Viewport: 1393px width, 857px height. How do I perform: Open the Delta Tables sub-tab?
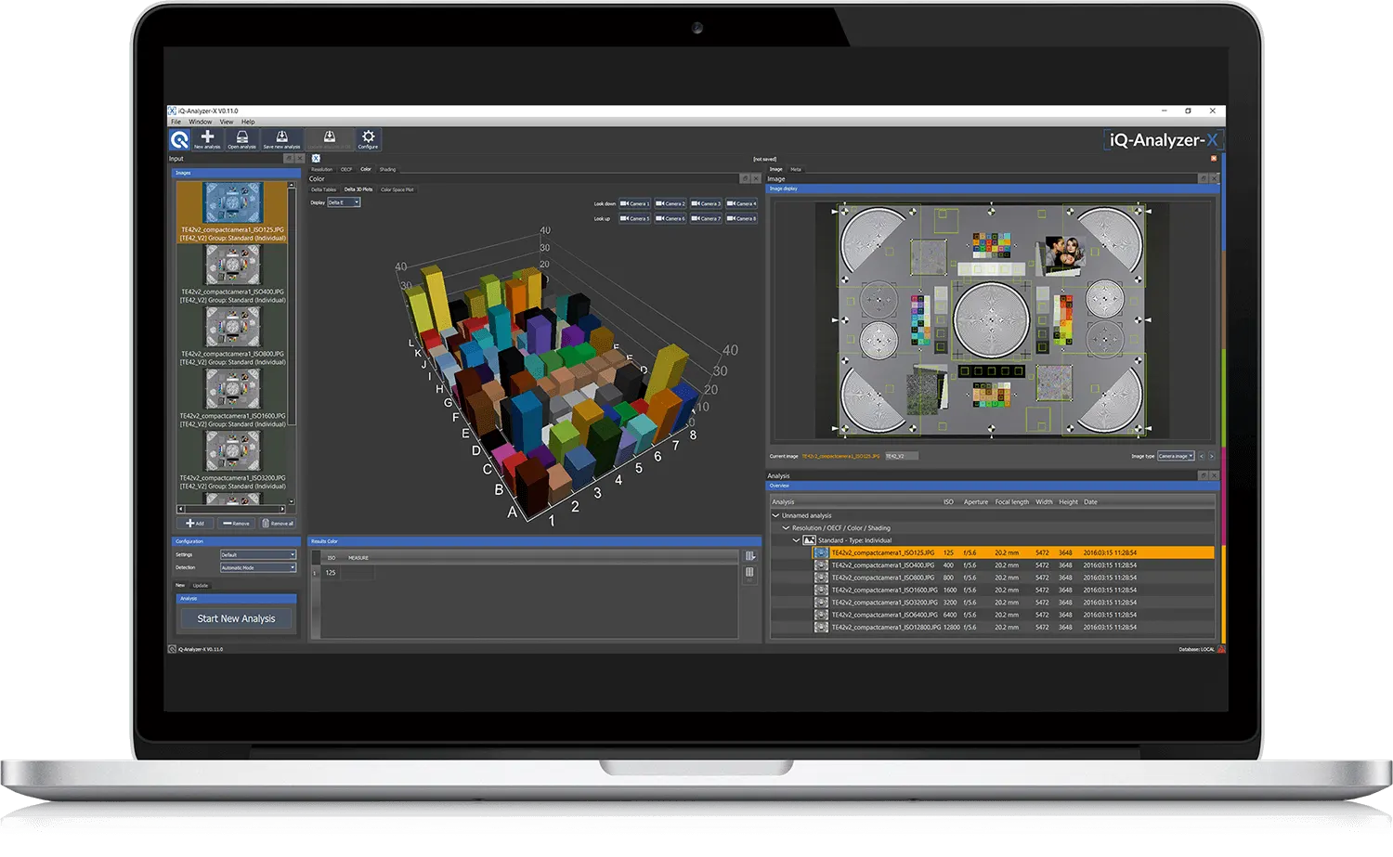click(x=324, y=189)
